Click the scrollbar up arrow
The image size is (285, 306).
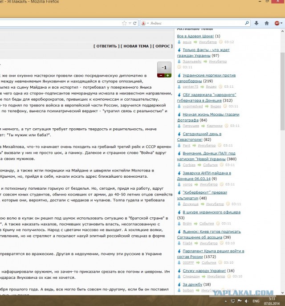[x=282, y=31]
